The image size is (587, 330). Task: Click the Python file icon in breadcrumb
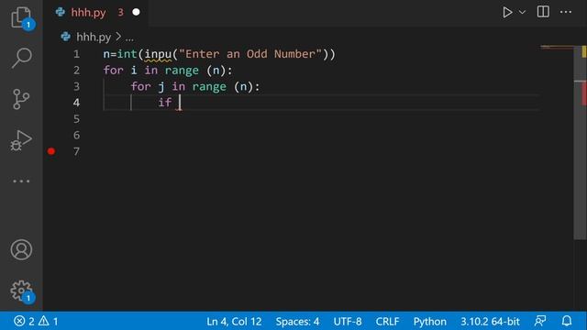point(65,37)
